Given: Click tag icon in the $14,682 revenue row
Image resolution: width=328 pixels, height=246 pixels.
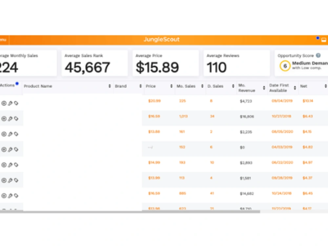Looking at the screenshot, I should 16,196.
